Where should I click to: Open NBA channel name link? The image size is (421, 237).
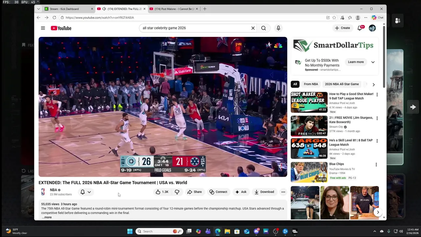tap(53, 190)
